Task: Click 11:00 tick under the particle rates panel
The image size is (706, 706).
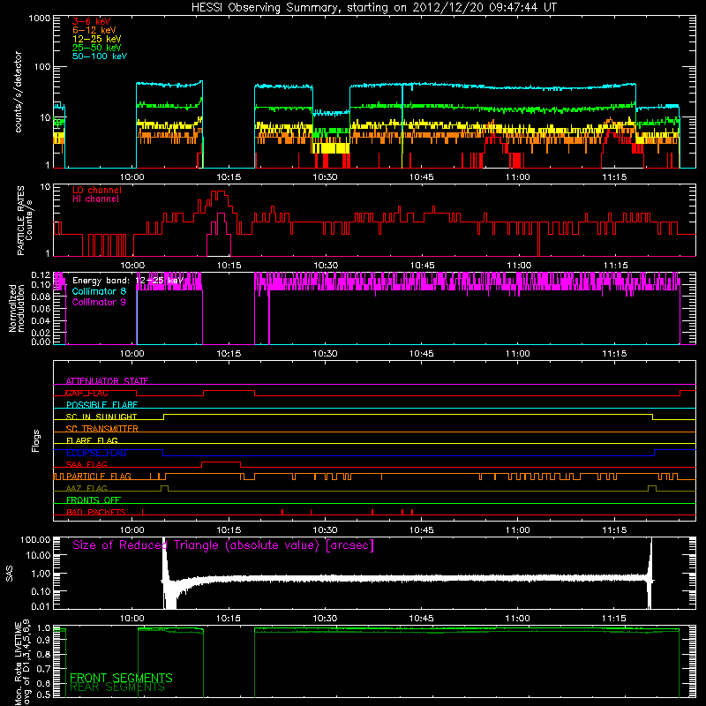Action: tap(519, 266)
